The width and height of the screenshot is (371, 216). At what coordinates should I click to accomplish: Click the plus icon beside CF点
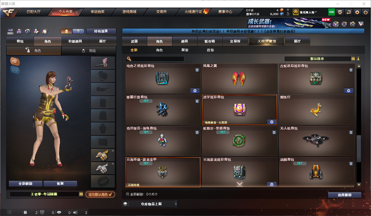(288, 10)
